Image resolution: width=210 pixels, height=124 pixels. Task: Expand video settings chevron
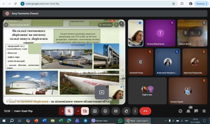click(x=78, y=111)
